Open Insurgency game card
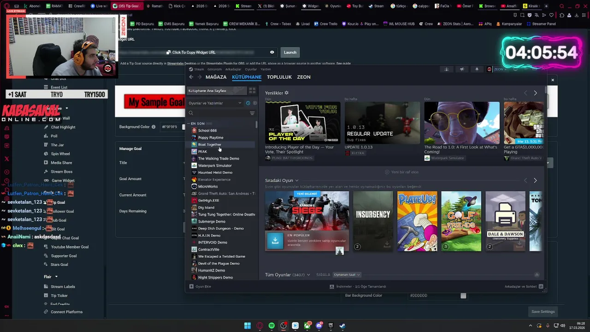The height and width of the screenshot is (332, 590). (x=373, y=221)
